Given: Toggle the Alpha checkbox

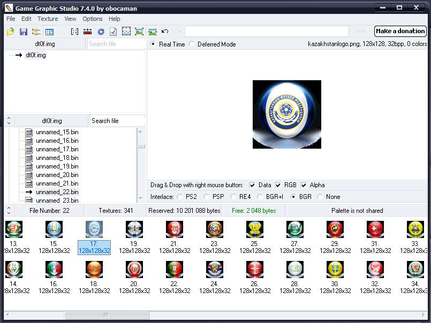Looking at the screenshot, I should [x=304, y=185].
